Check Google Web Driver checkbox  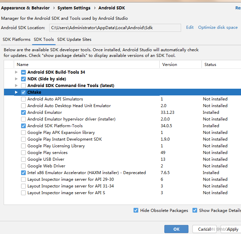23,166
